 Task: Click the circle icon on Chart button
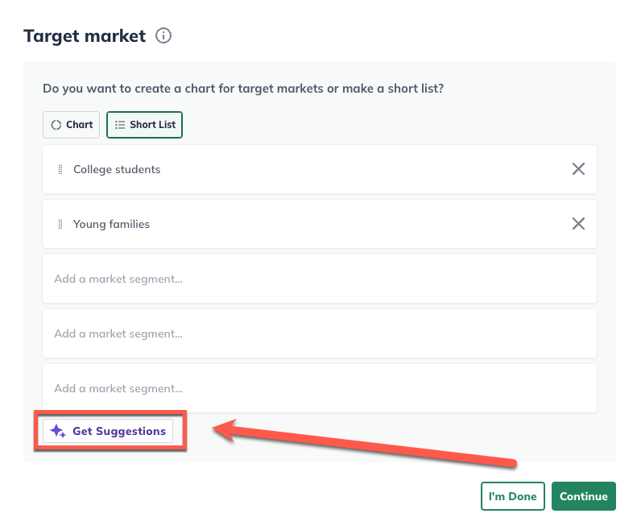56,125
